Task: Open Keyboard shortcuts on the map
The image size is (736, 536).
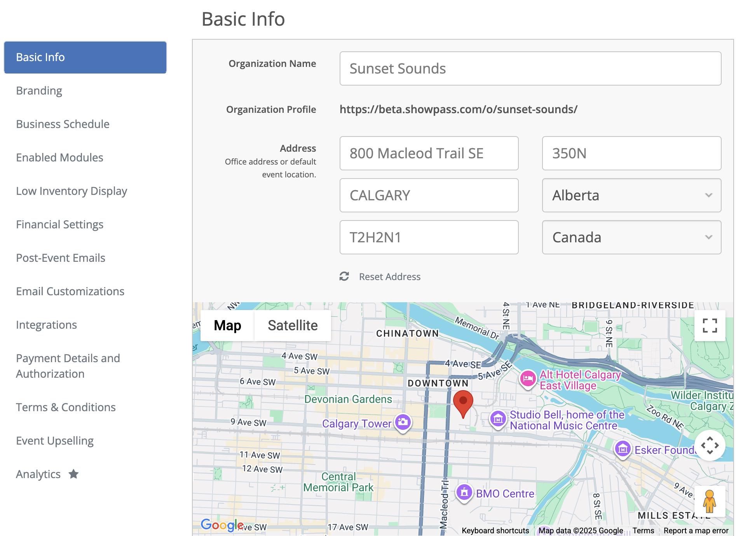Action: pyautogui.click(x=495, y=531)
